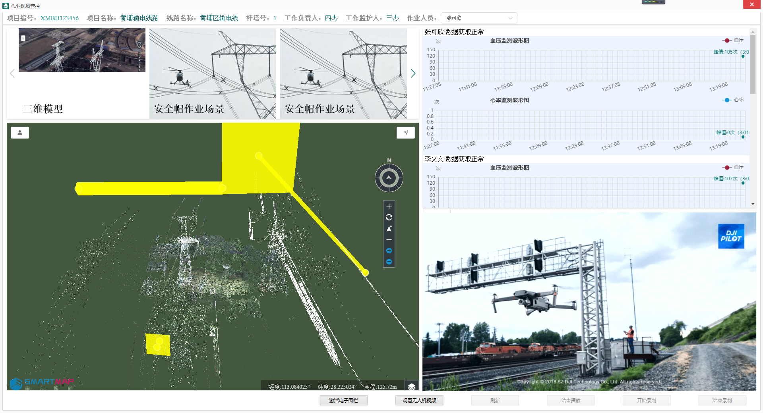Reset map orientation with north arrow icon
This screenshot has height=413, width=763.
[389, 228]
